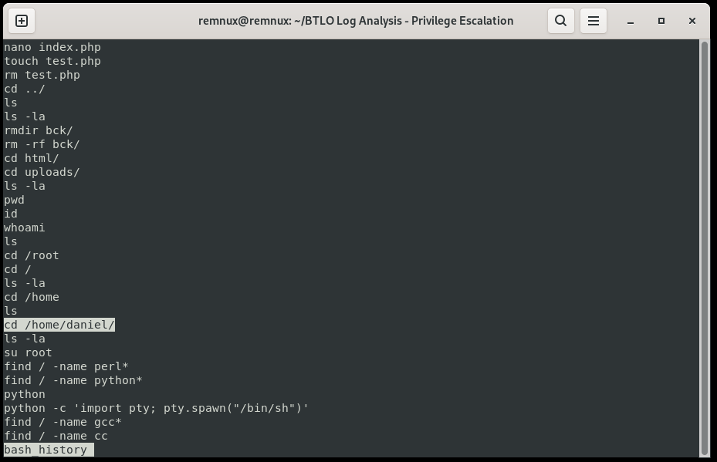Minimize the terminal window
Image resolution: width=717 pixels, height=462 pixels.
[631, 21]
